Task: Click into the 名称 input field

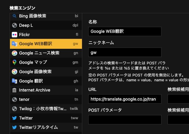Action: 125,31
